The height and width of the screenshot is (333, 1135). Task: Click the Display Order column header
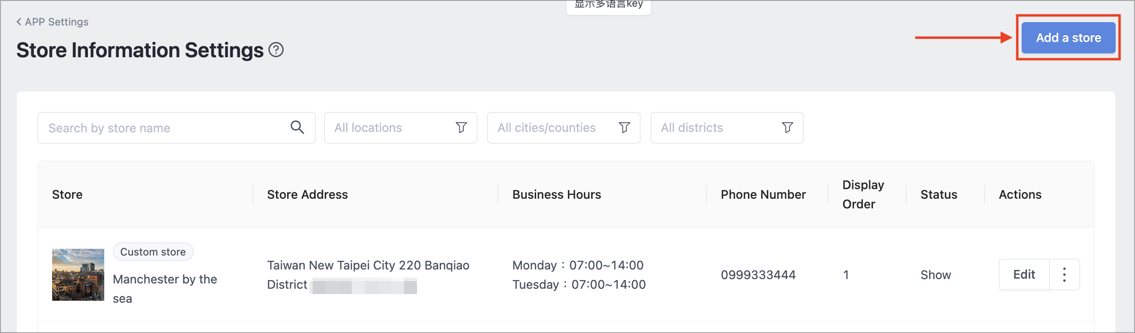[x=863, y=194]
